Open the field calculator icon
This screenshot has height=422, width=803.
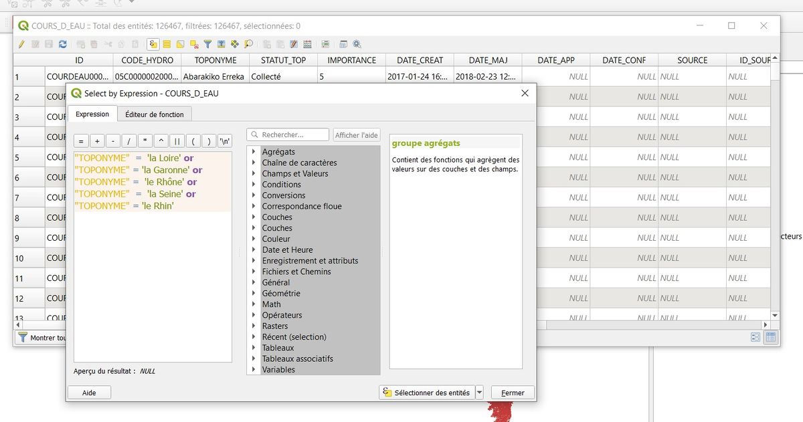[307, 44]
